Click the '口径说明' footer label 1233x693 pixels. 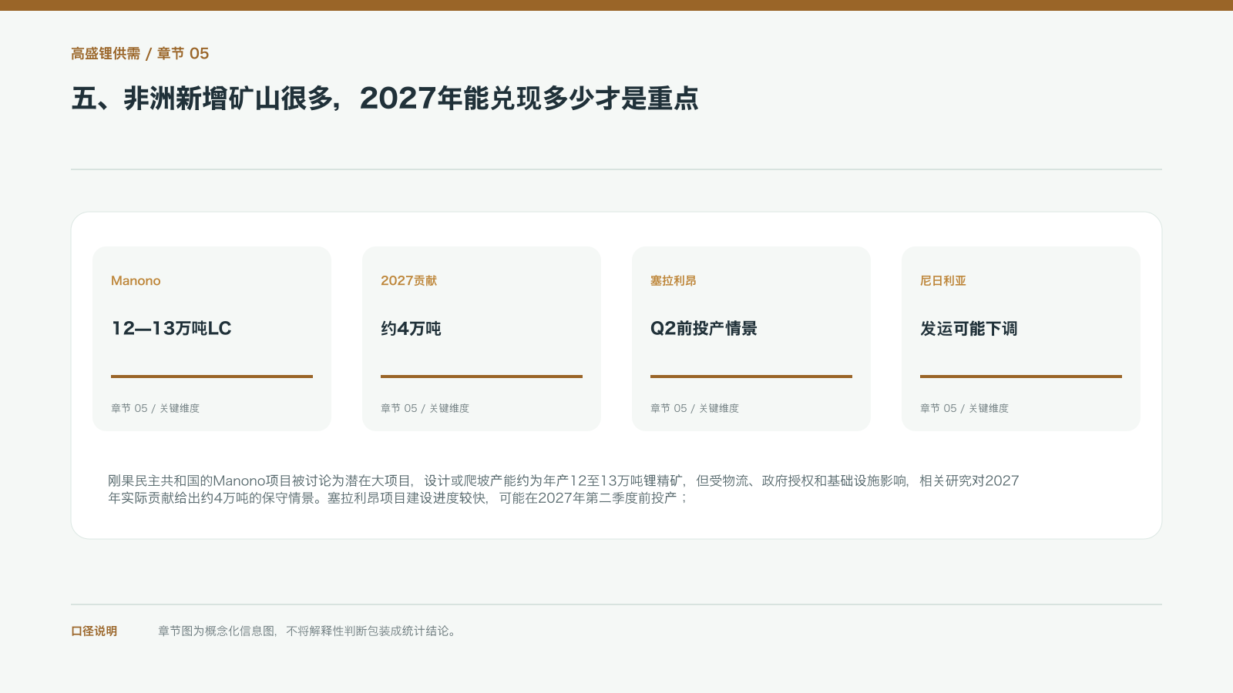point(94,631)
